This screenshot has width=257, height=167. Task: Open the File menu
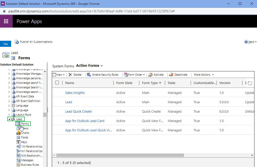tap(6, 44)
